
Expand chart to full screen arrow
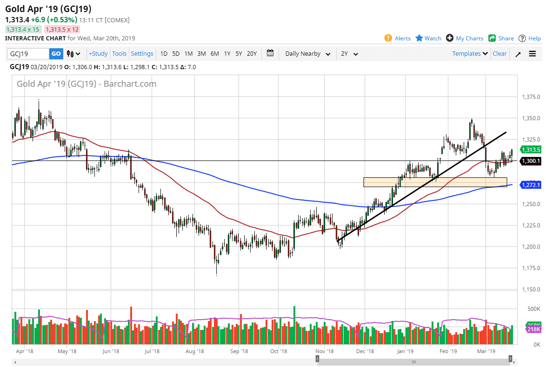pos(518,54)
